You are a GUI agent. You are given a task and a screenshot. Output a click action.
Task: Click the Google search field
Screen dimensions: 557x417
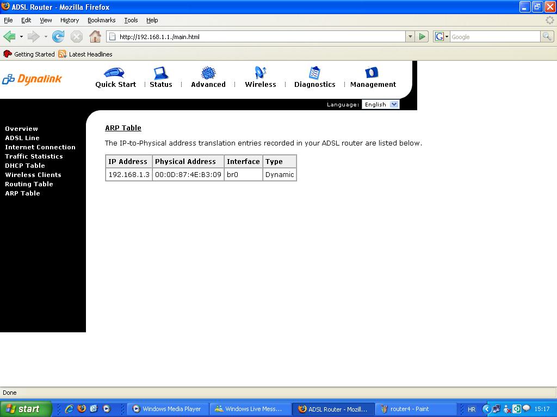(495, 36)
